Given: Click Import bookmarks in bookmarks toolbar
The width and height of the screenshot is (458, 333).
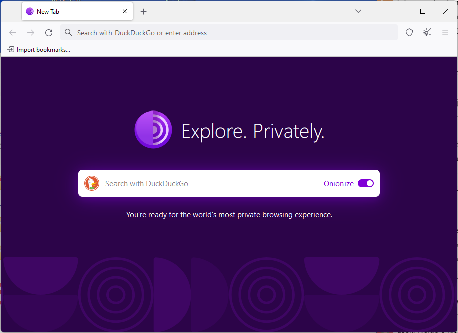Looking at the screenshot, I should coord(39,50).
